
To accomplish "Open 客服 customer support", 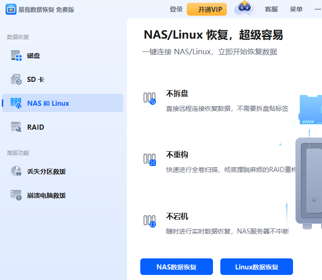I will tap(271, 9).
